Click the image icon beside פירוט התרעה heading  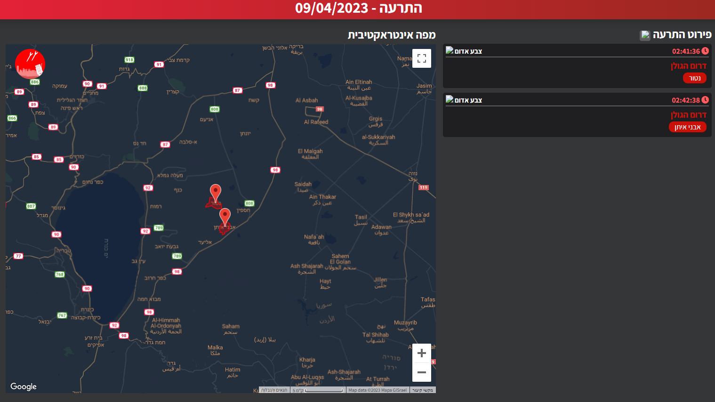tap(645, 35)
